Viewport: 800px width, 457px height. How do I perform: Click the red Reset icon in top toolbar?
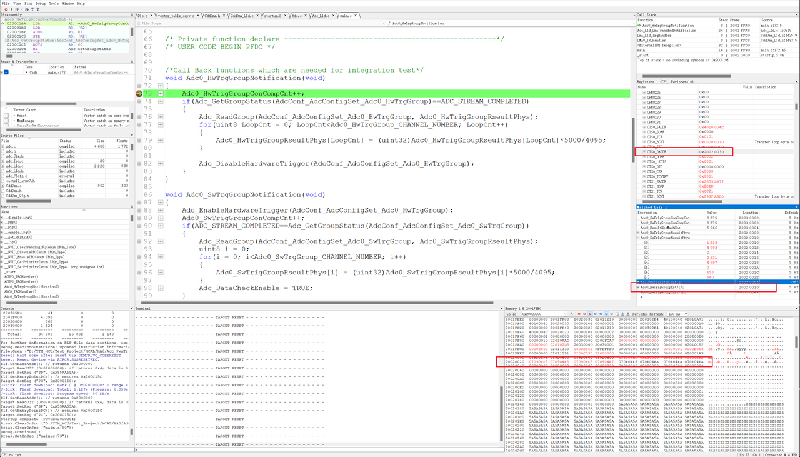[6, 9]
